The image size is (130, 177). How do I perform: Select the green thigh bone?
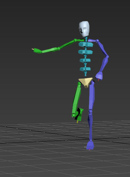coord(77,99)
